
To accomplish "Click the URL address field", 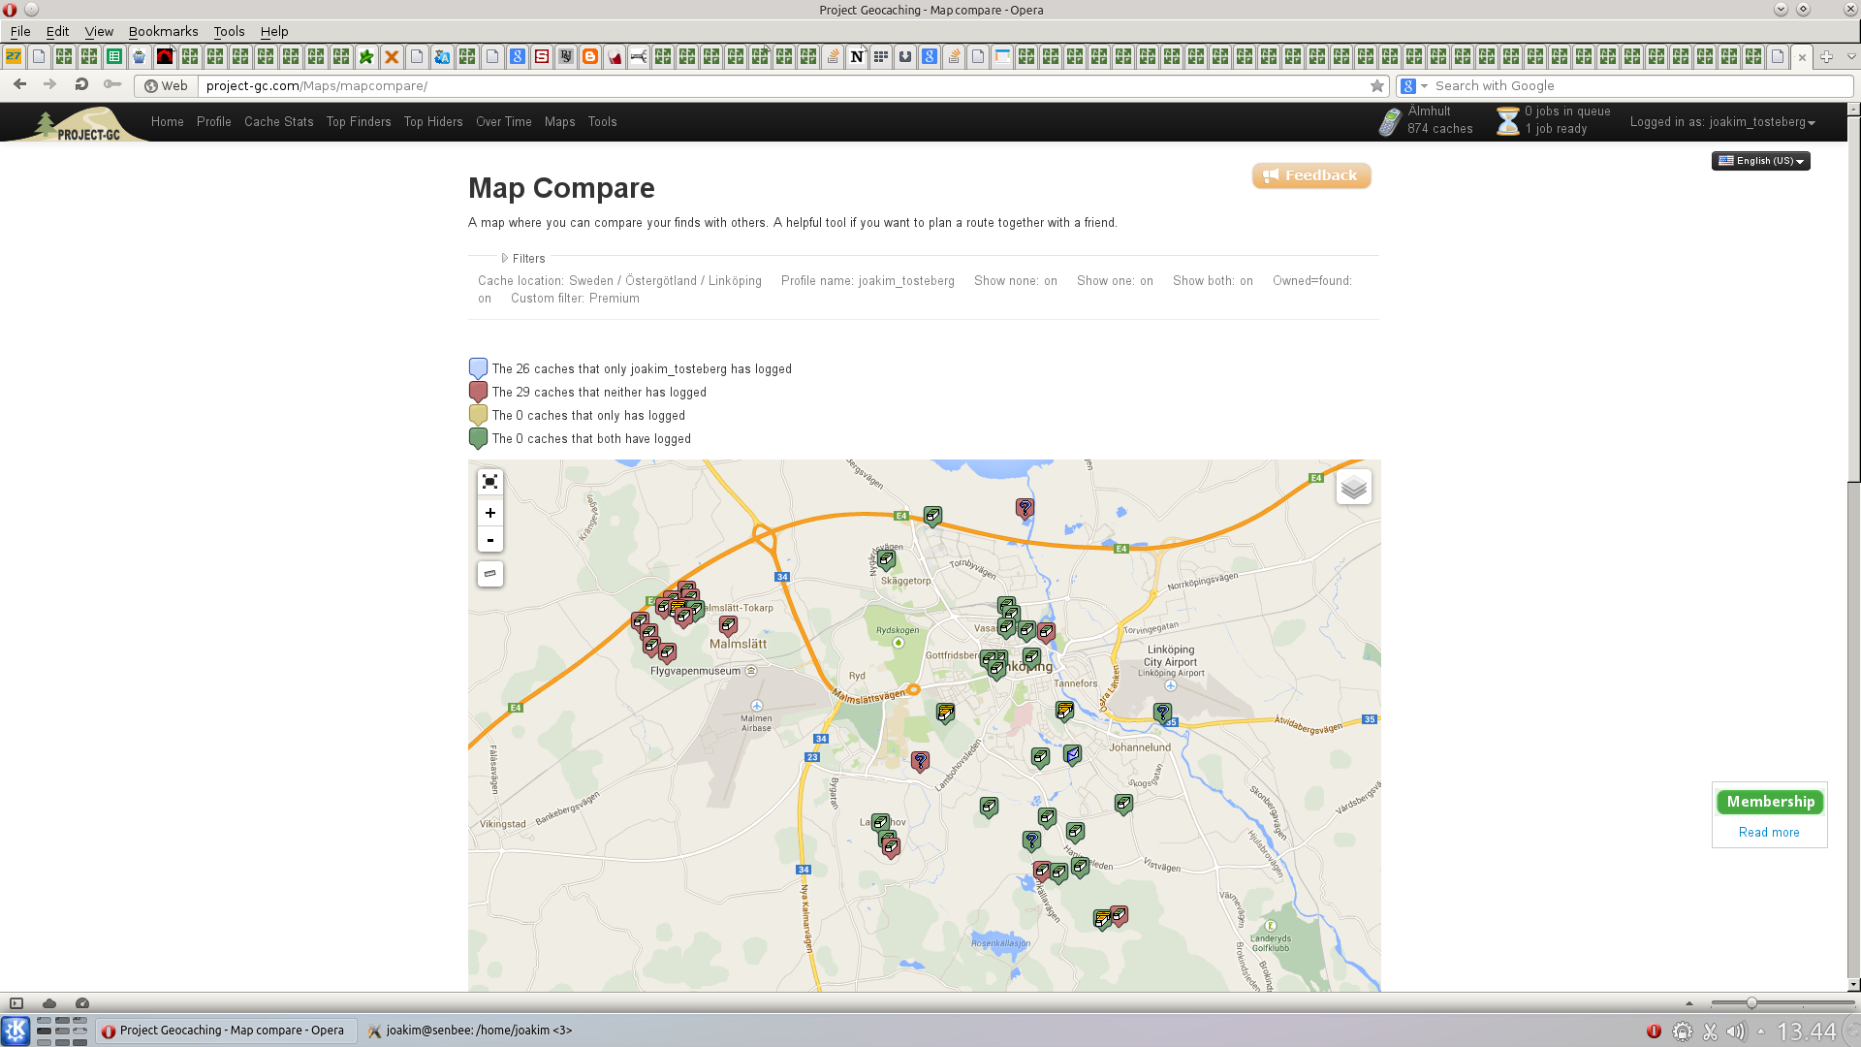I will pos(785,86).
